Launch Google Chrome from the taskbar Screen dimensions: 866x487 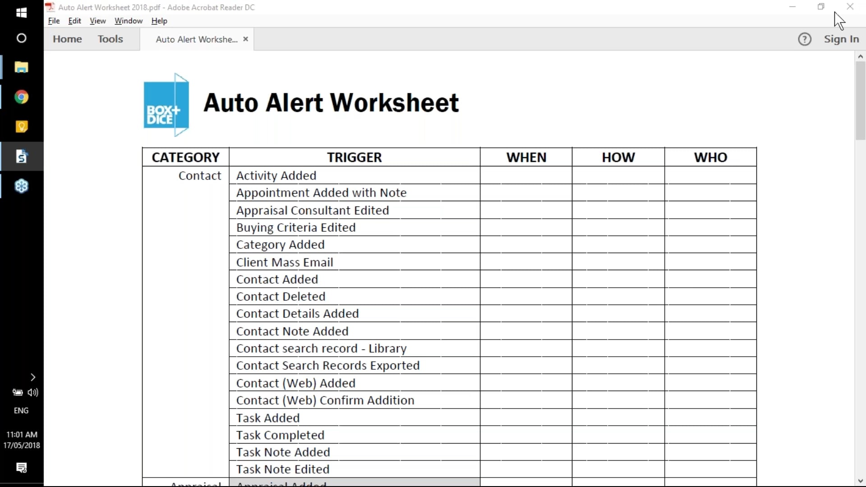pos(21,97)
